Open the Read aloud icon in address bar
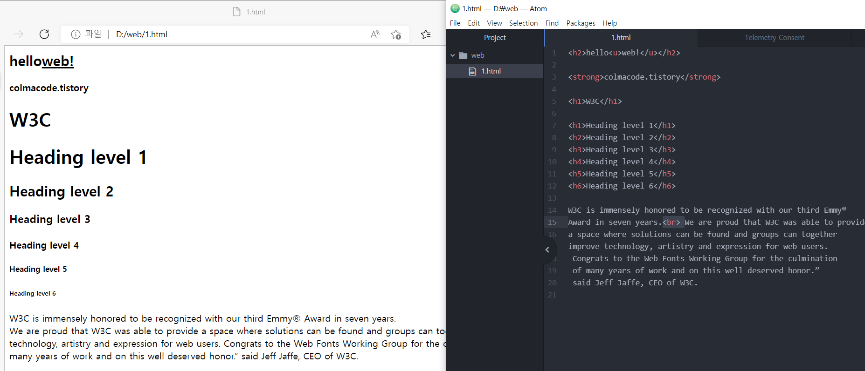The height and width of the screenshot is (371, 865). [375, 34]
